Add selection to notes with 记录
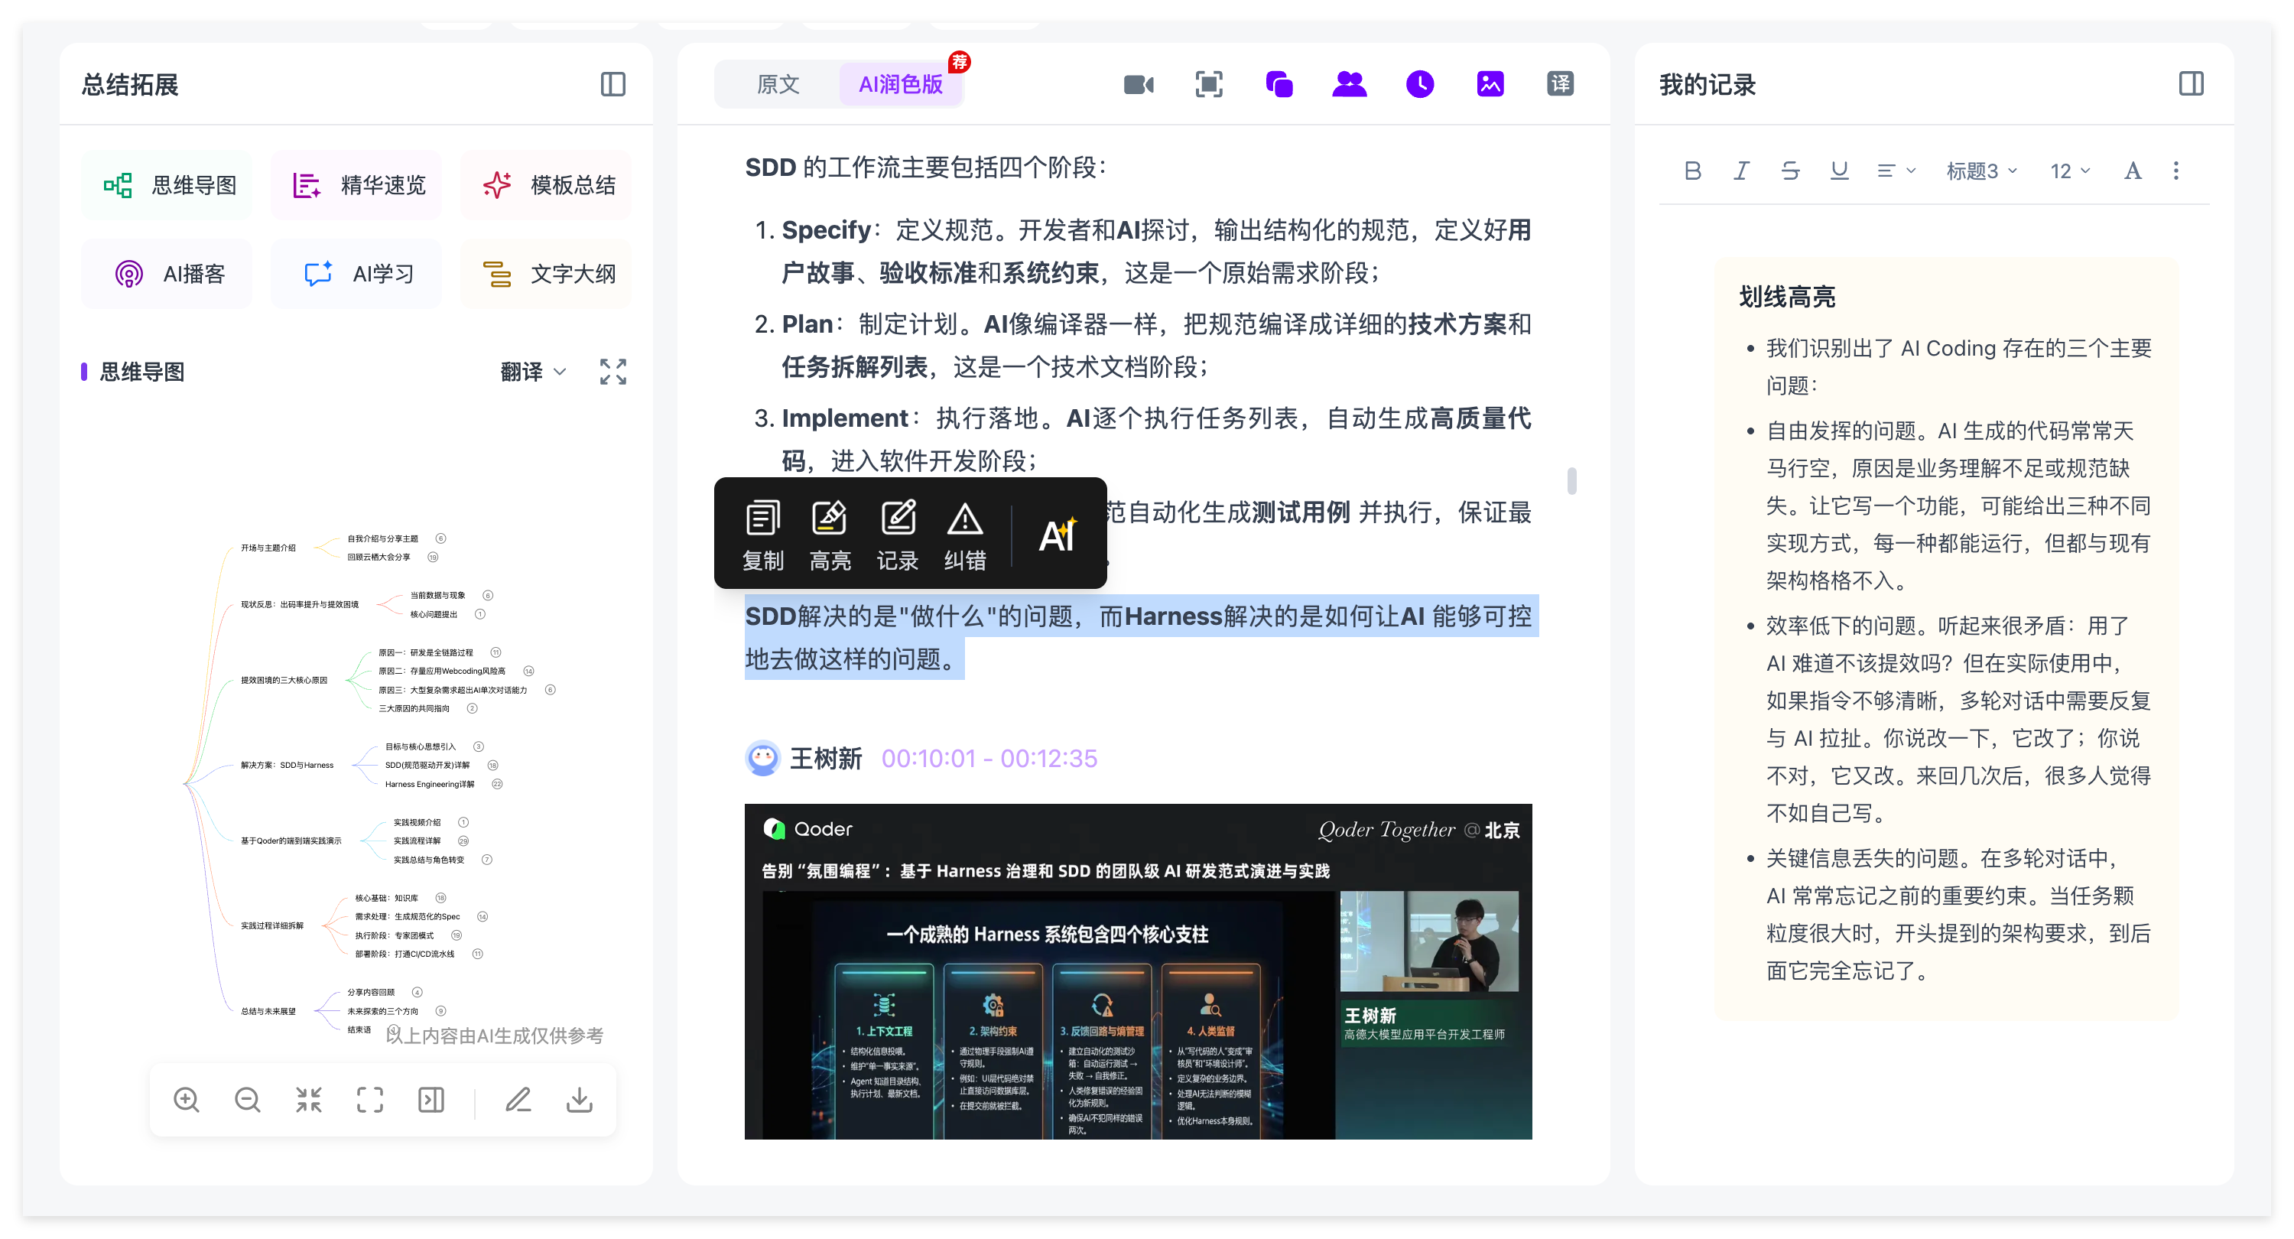The image size is (2294, 1239). (x=898, y=535)
